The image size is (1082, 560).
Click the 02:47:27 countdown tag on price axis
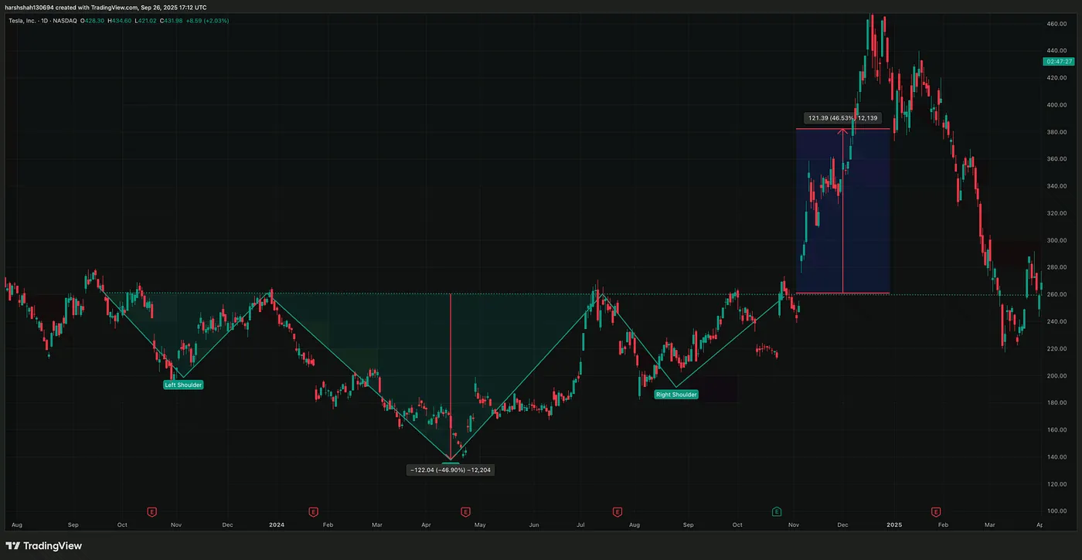1058,61
